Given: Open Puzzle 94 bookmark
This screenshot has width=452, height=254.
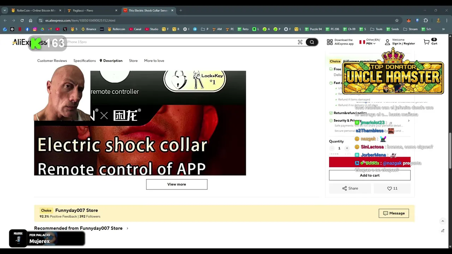Looking at the screenshot, I should coord(313,29).
